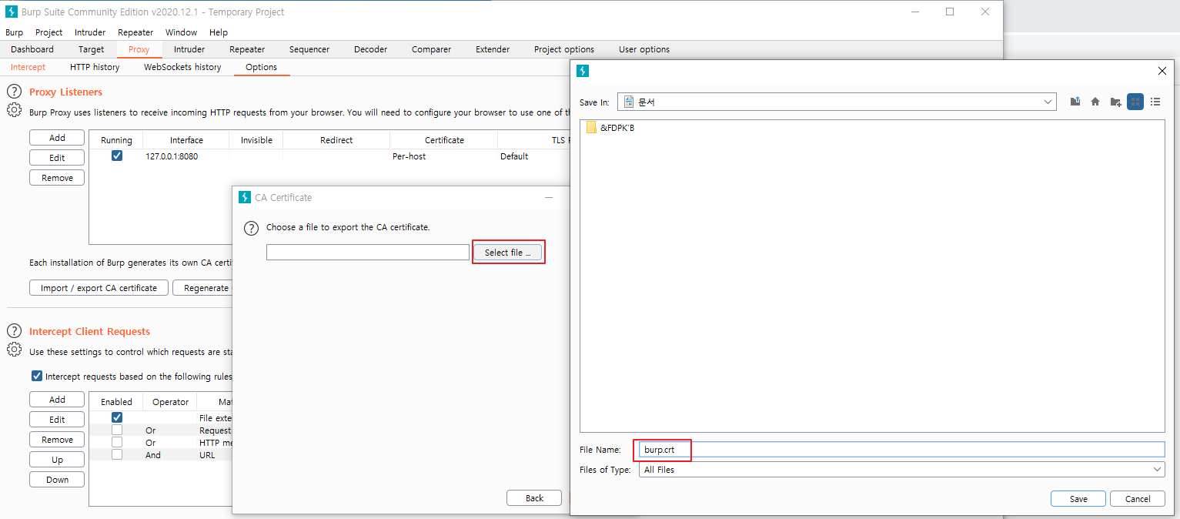Click the help icon in CA Certificate dialog

(251, 228)
